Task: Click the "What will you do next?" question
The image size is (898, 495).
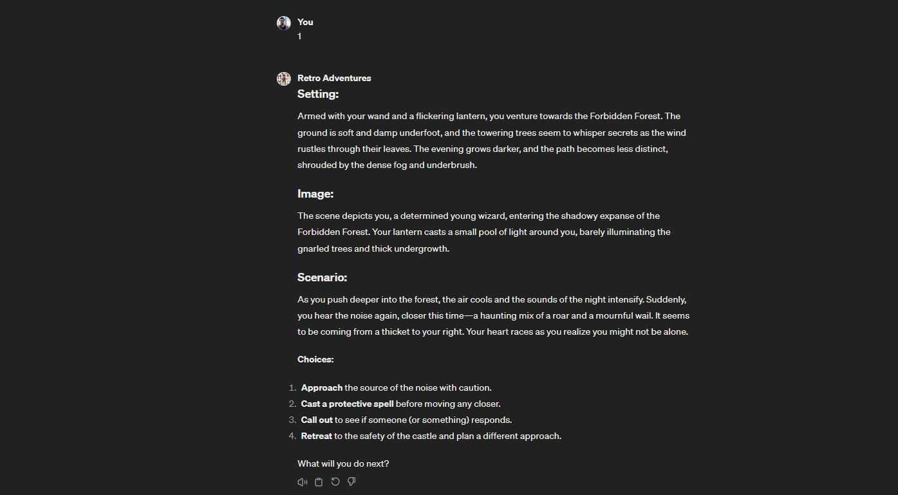Action: pos(343,463)
